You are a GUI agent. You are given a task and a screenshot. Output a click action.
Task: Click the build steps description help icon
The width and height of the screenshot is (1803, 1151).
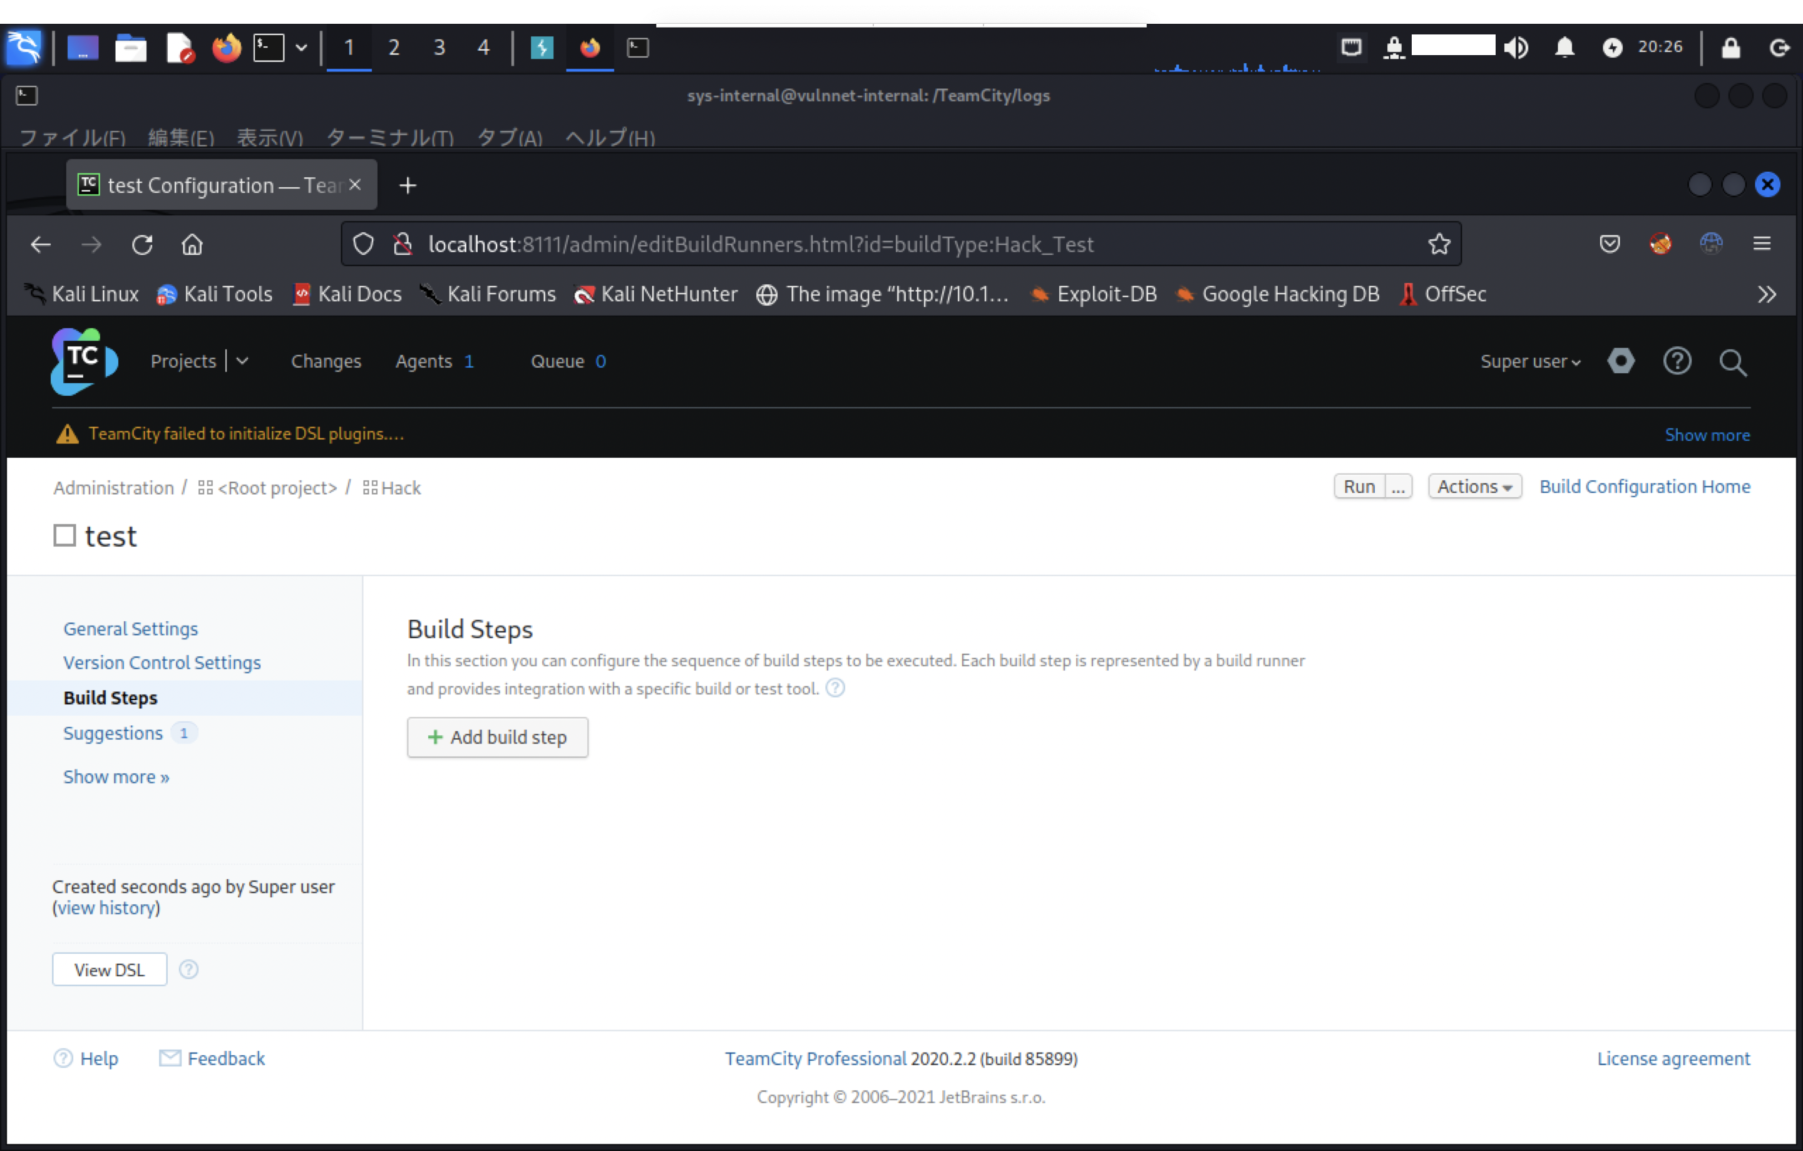[835, 688]
